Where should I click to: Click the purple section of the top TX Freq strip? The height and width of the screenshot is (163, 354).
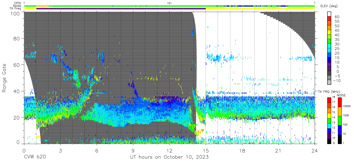(x=121, y=9)
